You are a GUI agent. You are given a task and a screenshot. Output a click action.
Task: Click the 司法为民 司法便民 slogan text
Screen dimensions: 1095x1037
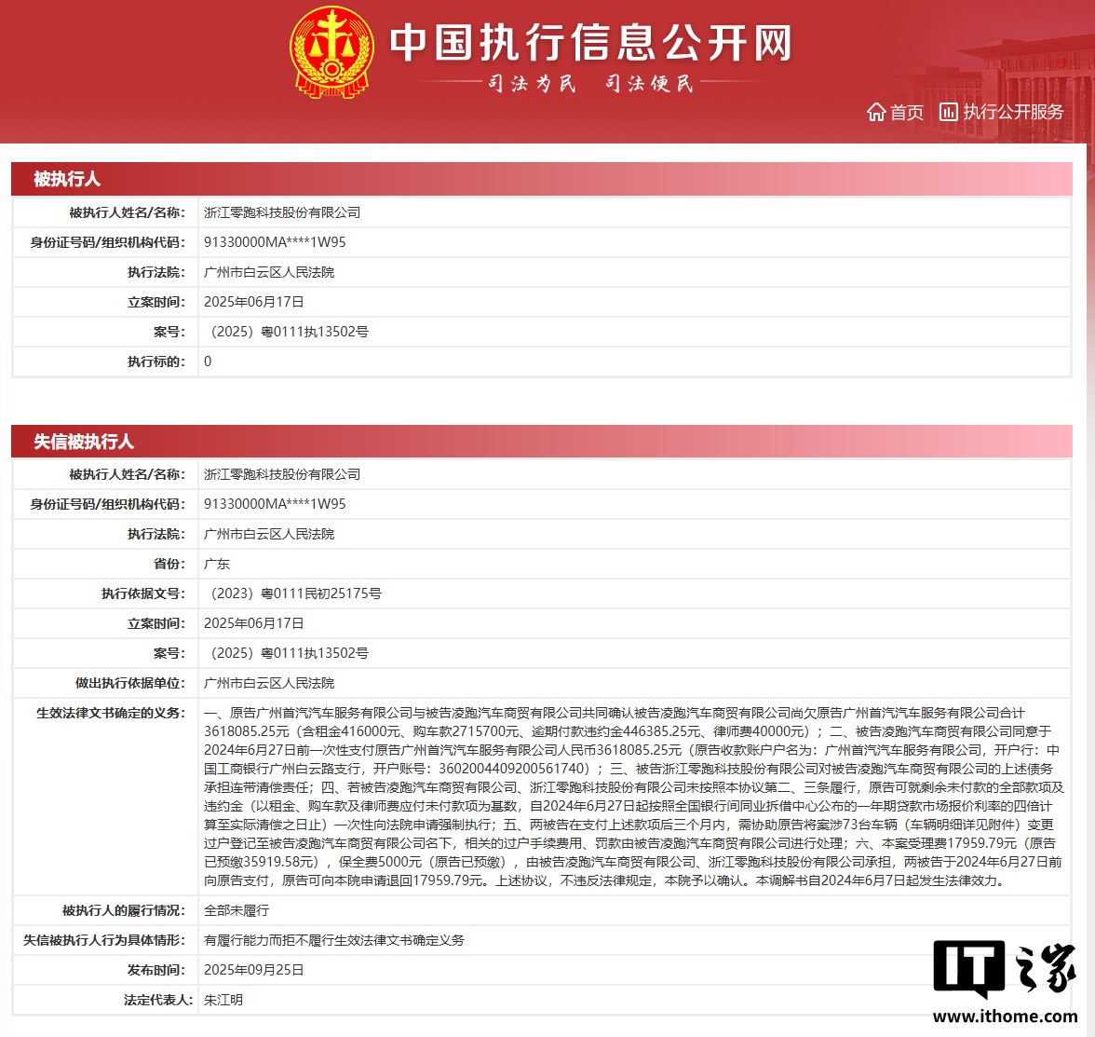(590, 84)
